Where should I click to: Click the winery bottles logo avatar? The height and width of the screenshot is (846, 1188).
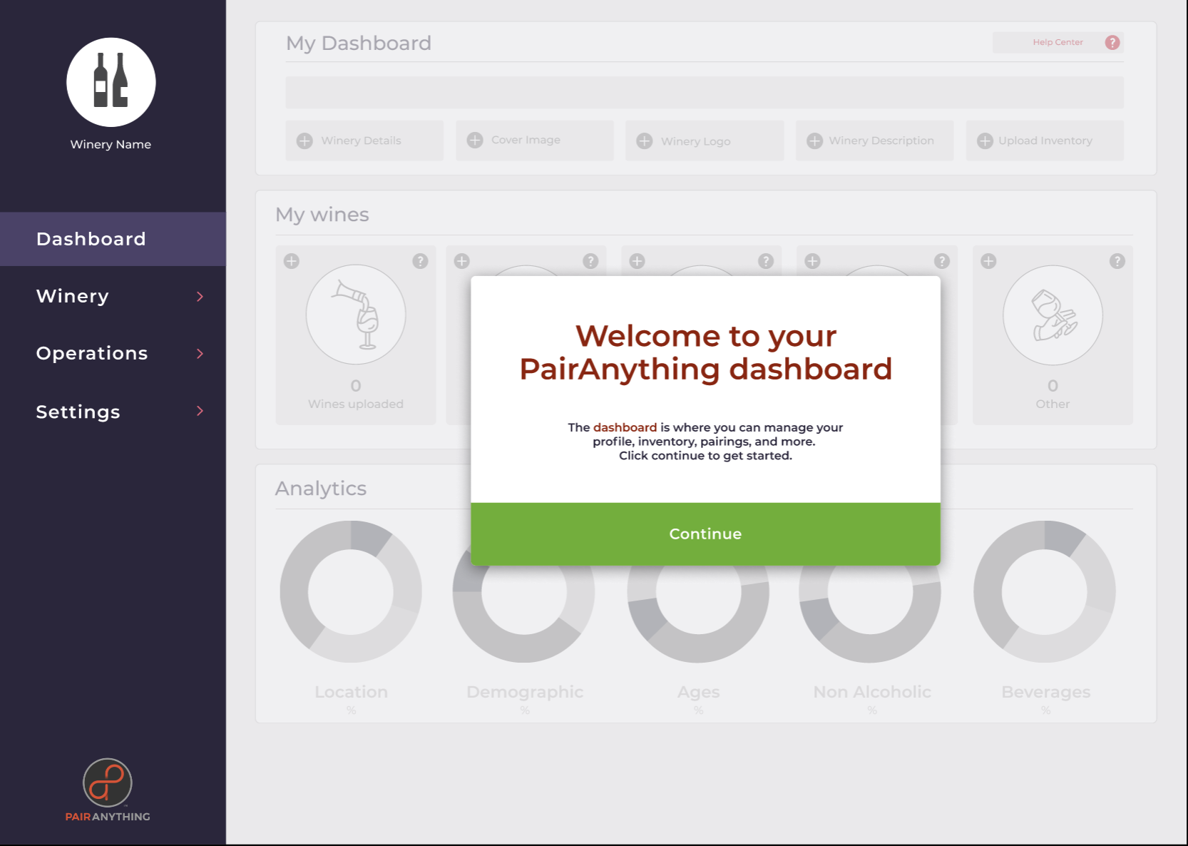click(111, 82)
